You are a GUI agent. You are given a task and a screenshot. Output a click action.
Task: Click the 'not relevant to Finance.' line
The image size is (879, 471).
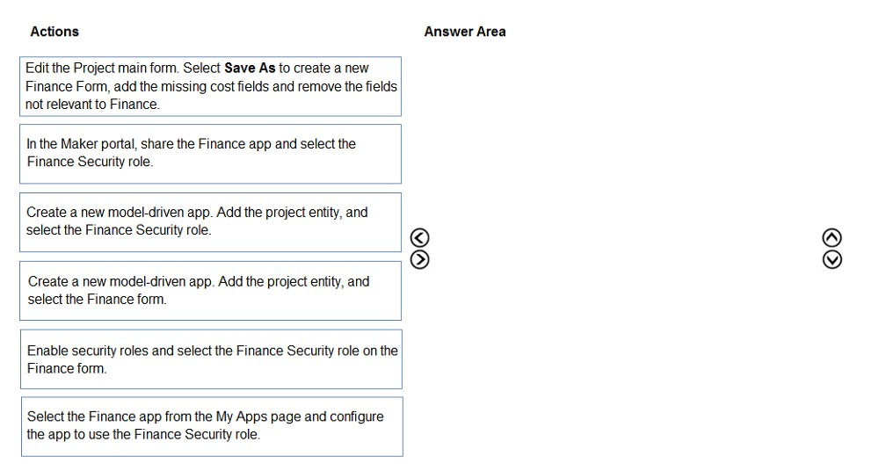click(92, 105)
